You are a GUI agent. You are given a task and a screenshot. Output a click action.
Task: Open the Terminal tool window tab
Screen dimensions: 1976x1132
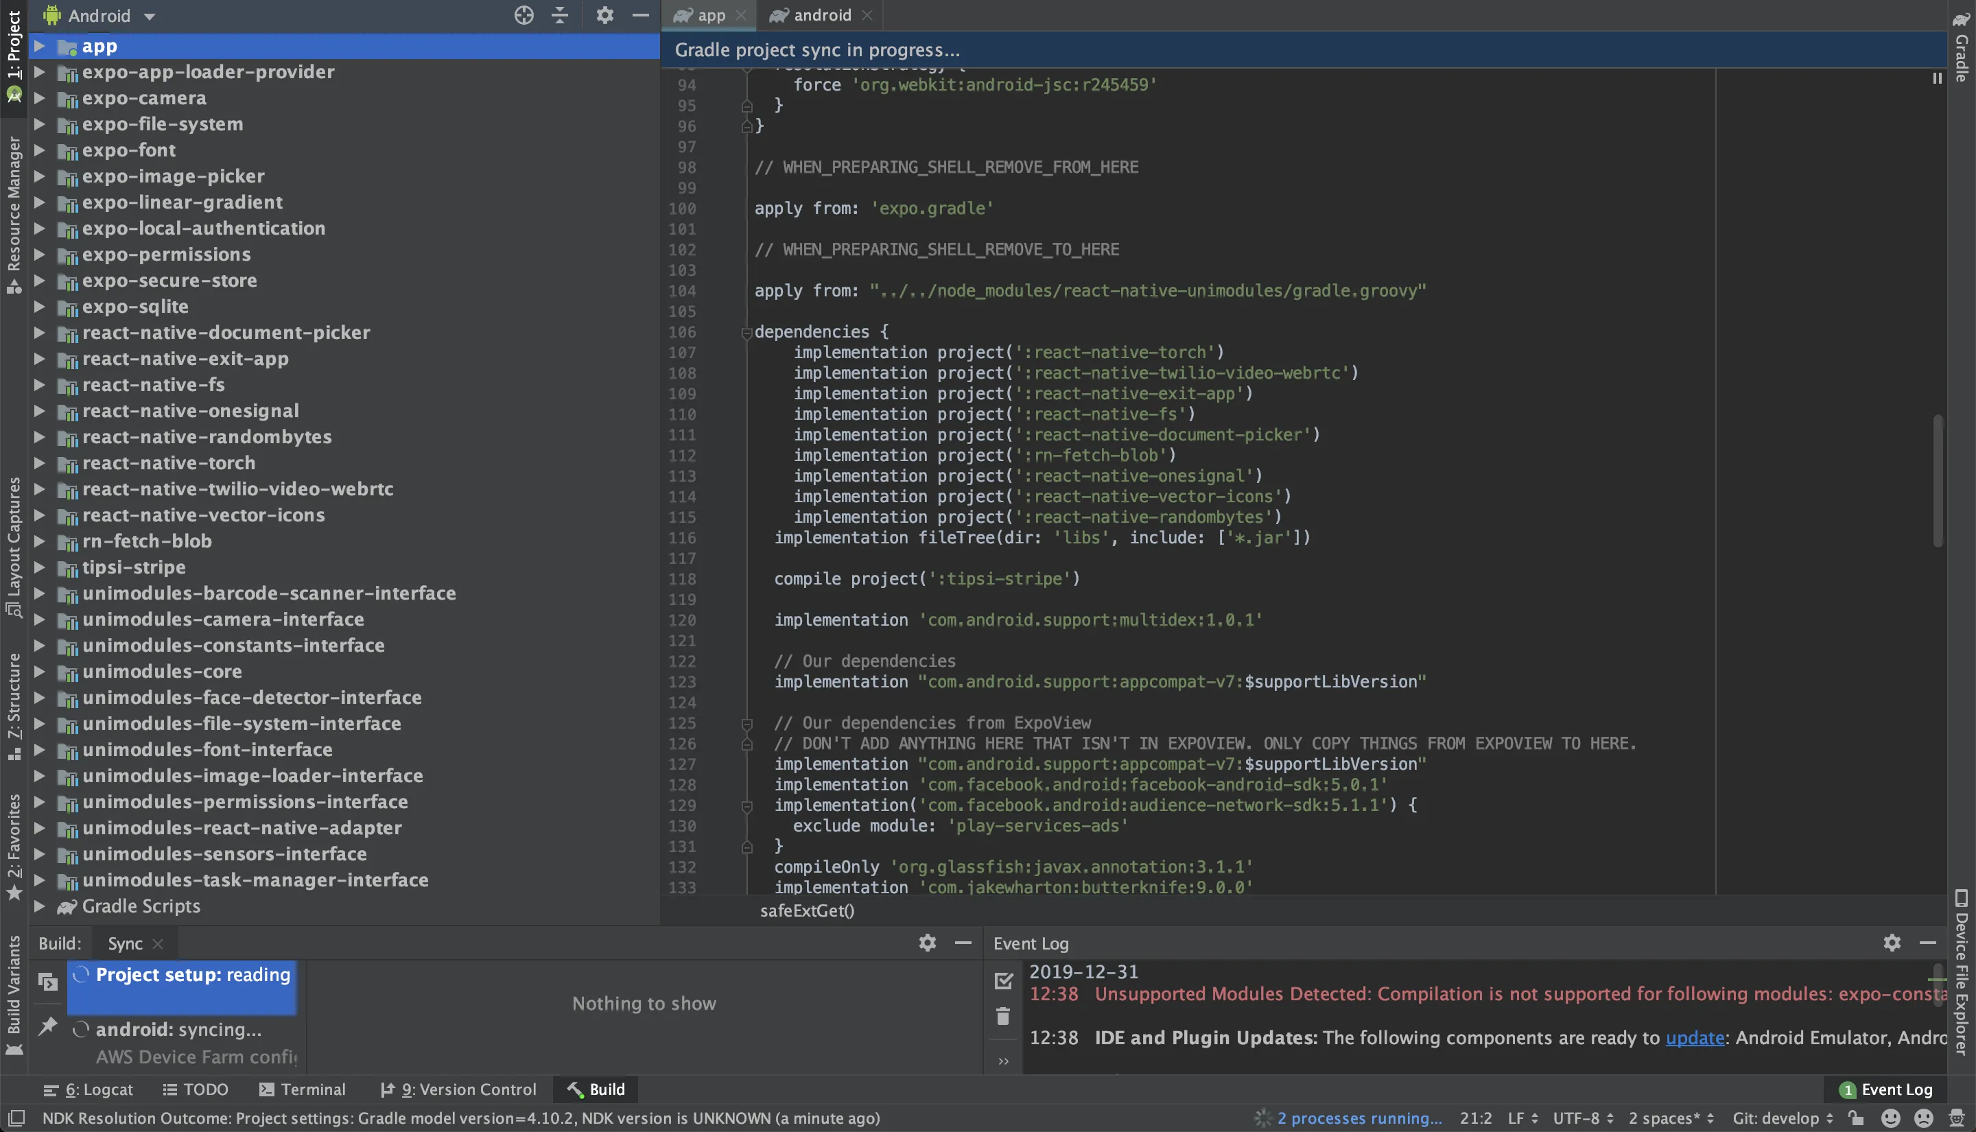[x=303, y=1089]
